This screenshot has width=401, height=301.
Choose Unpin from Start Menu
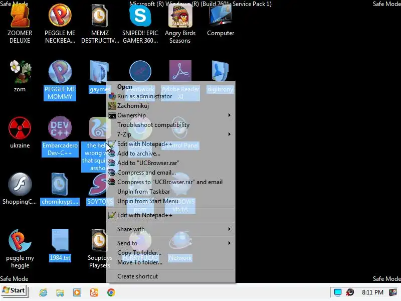click(171, 201)
